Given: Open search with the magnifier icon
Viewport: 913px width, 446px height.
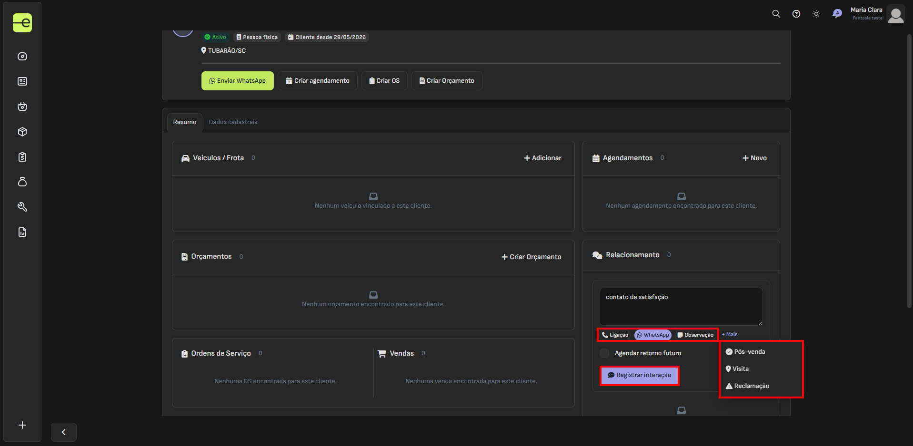Looking at the screenshot, I should pos(776,14).
